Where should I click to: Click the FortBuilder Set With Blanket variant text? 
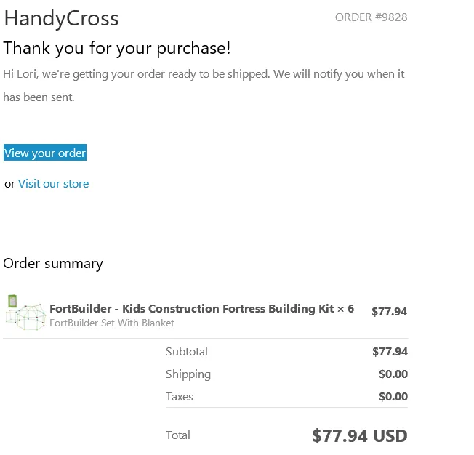[x=112, y=323]
